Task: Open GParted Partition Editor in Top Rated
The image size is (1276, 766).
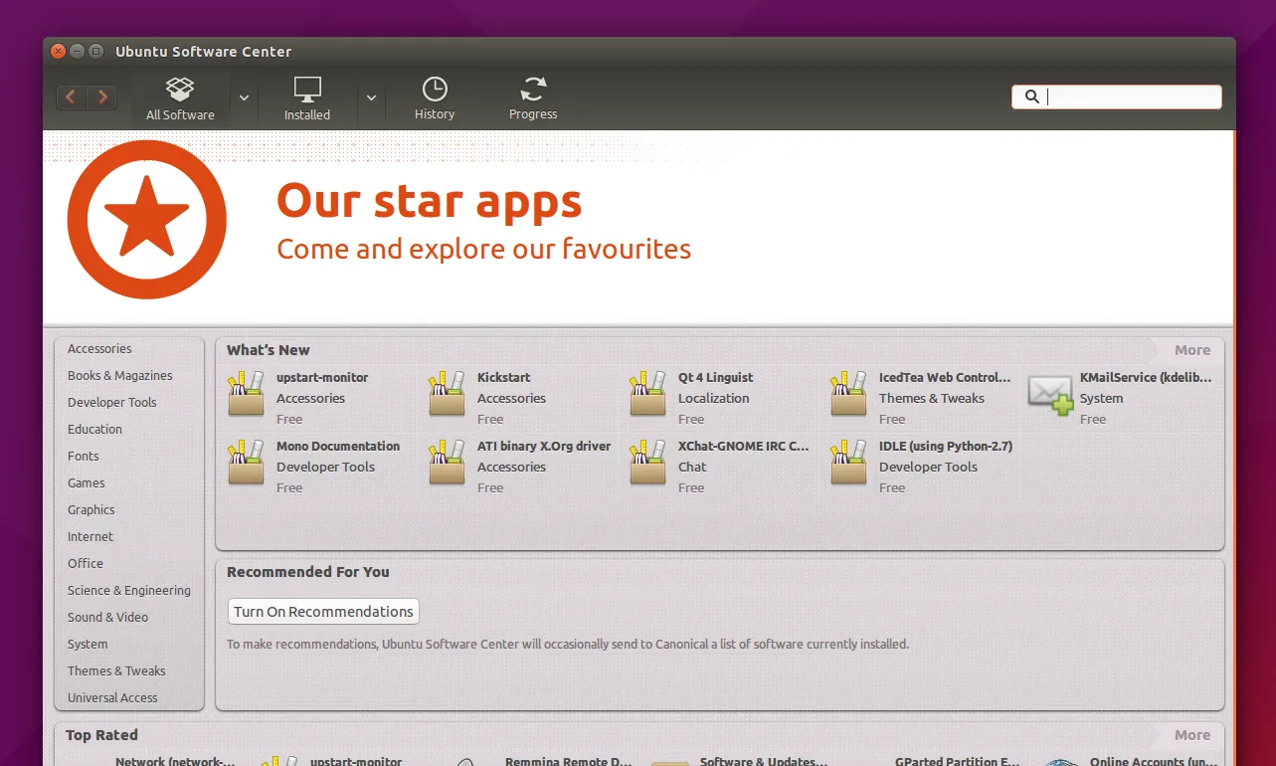Action: 958,761
